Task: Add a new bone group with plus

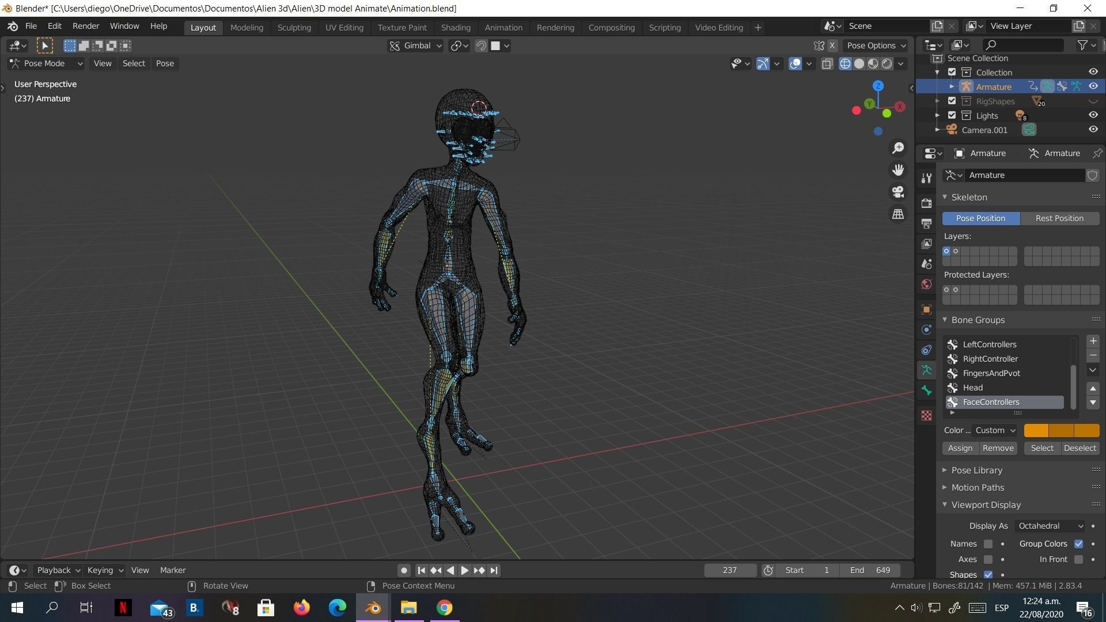Action: tap(1093, 341)
